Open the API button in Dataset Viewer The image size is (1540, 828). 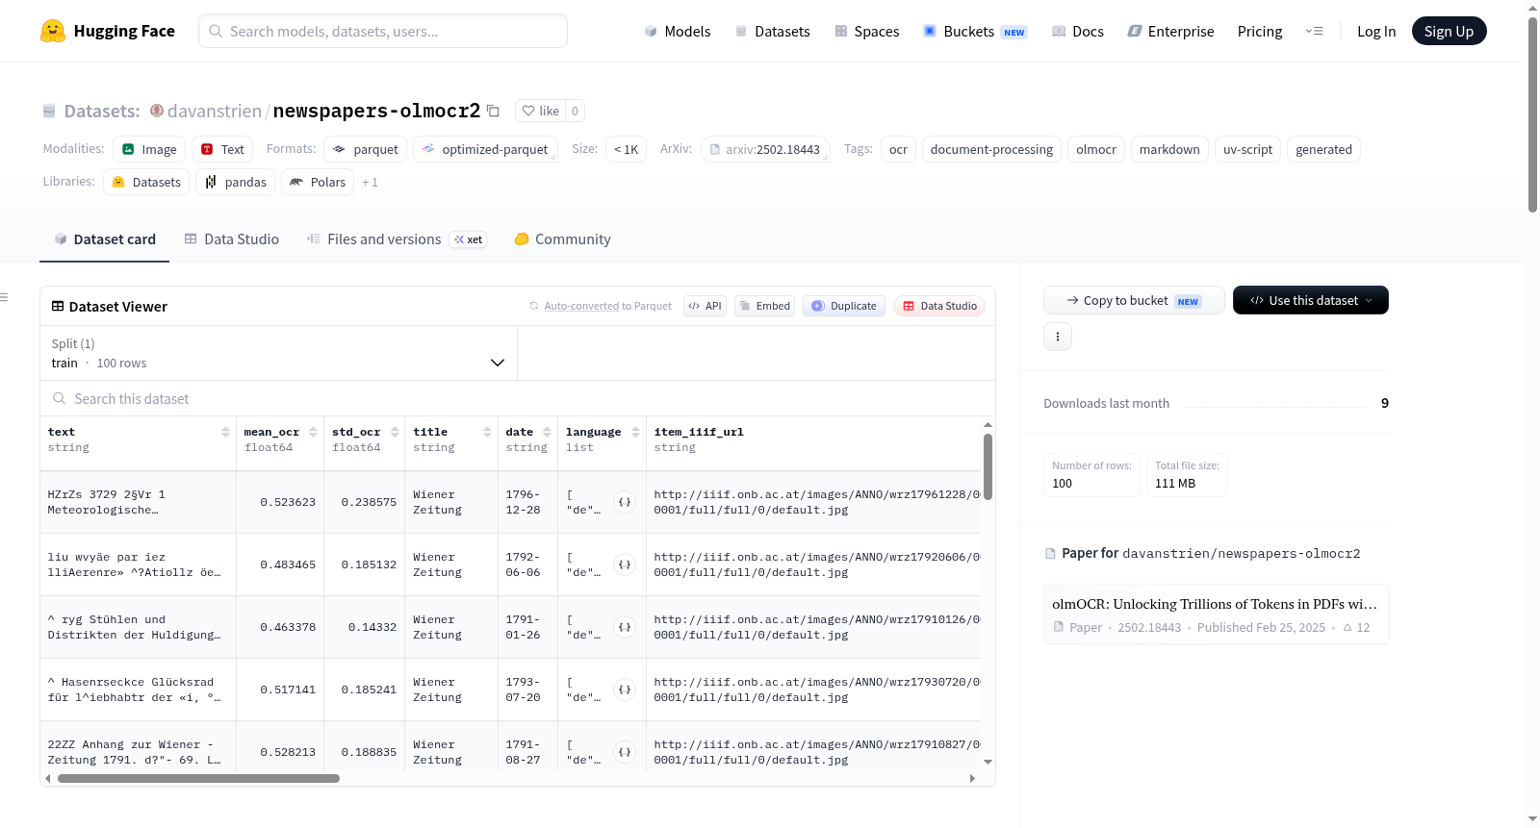click(705, 306)
